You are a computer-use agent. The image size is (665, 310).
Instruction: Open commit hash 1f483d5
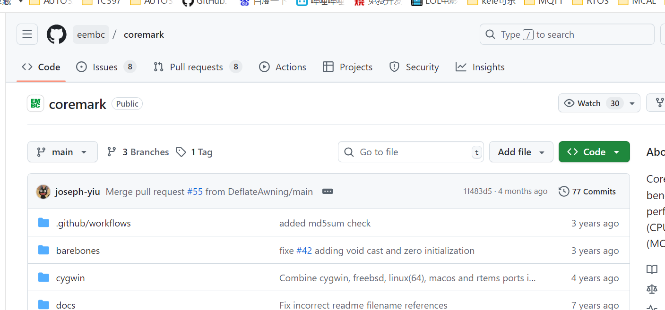tap(477, 192)
